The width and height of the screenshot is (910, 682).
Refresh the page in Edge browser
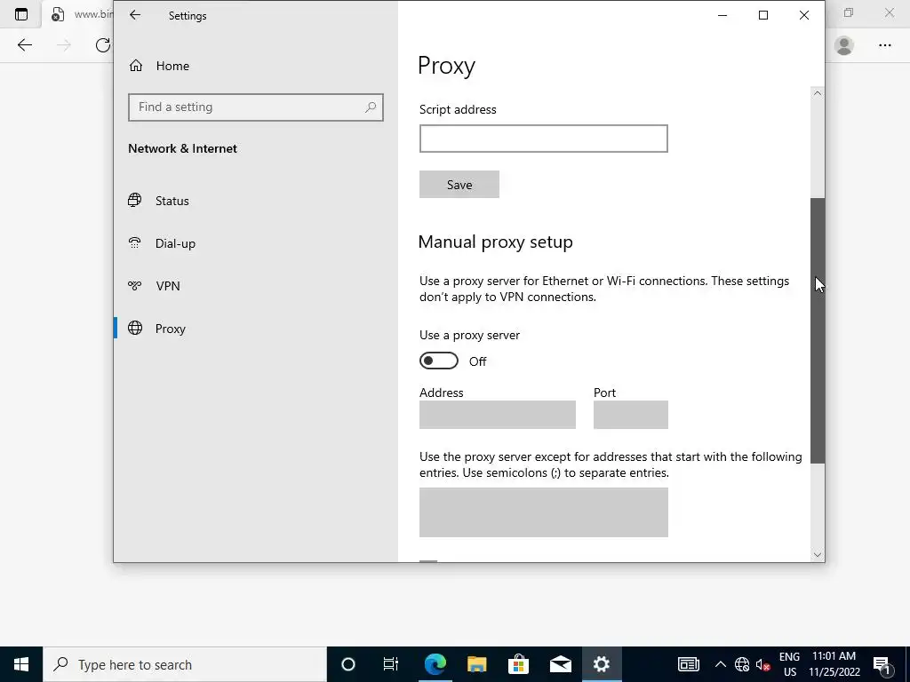click(x=103, y=45)
